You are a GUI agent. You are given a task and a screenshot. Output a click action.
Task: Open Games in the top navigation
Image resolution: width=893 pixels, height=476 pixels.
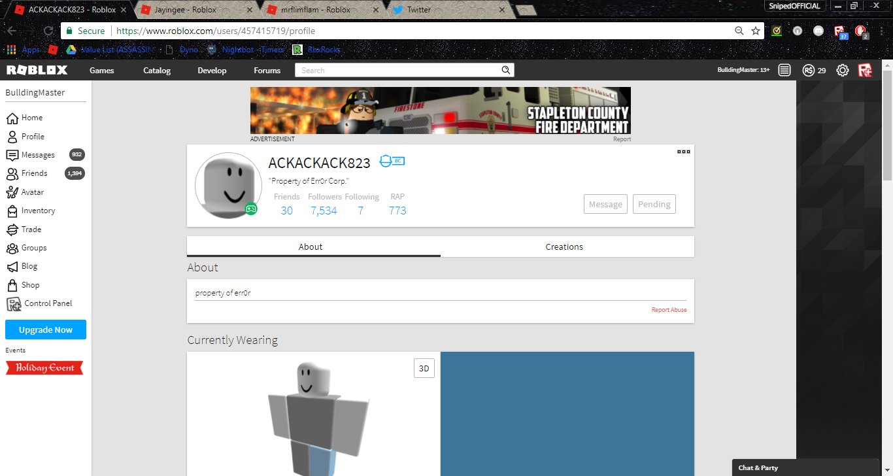click(102, 71)
